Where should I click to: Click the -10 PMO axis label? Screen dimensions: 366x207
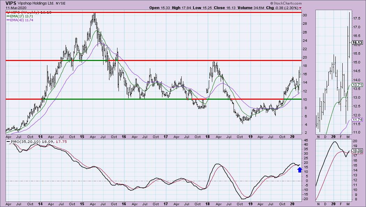click(x=306, y=190)
